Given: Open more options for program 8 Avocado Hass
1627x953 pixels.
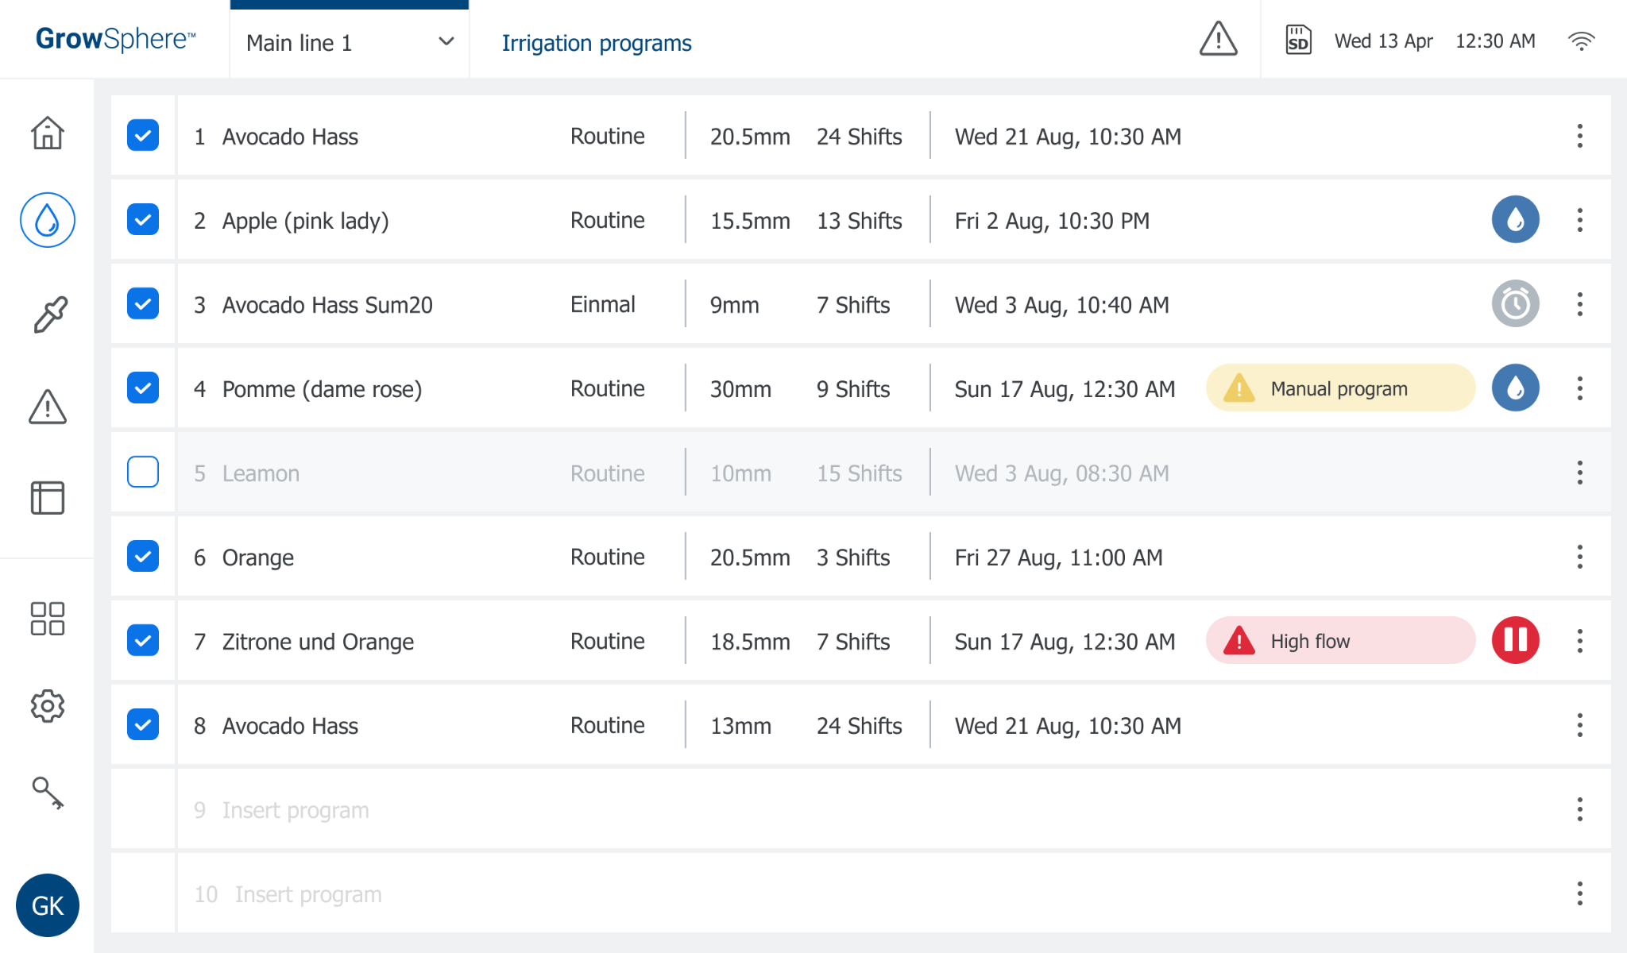Looking at the screenshot, I should point(1580,725).
